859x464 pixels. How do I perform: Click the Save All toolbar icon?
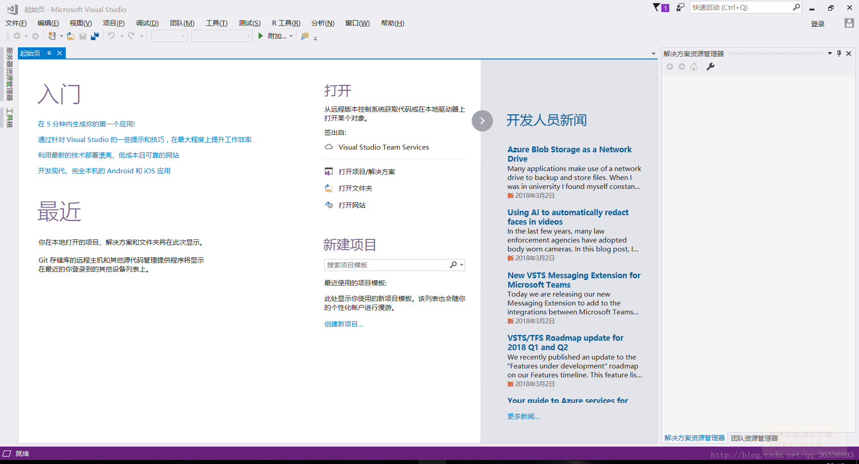click(95, 36)
